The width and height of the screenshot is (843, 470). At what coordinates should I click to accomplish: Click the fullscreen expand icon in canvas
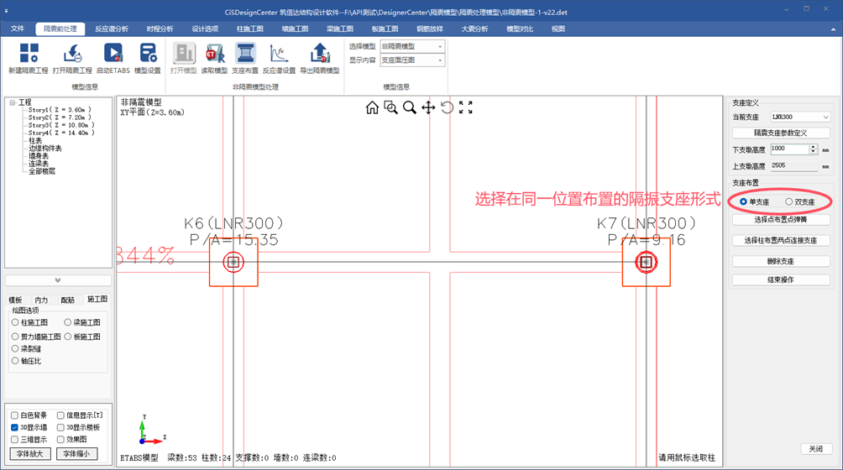tap(466, 107)
